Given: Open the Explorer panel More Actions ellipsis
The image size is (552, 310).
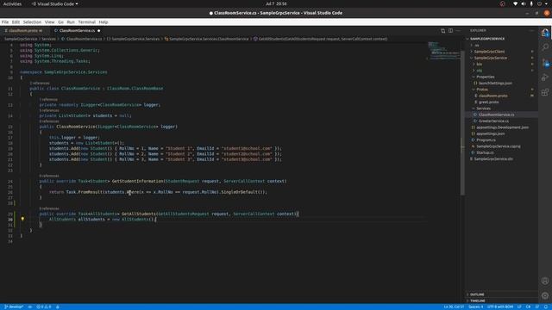Looking at the screenshot, I should [x=531, y=31].
